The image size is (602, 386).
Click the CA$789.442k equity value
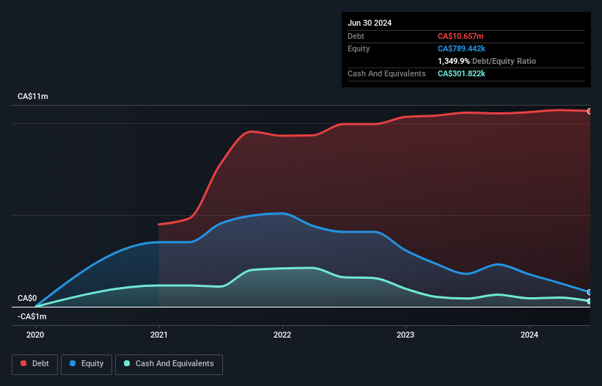tap(461, 48)
